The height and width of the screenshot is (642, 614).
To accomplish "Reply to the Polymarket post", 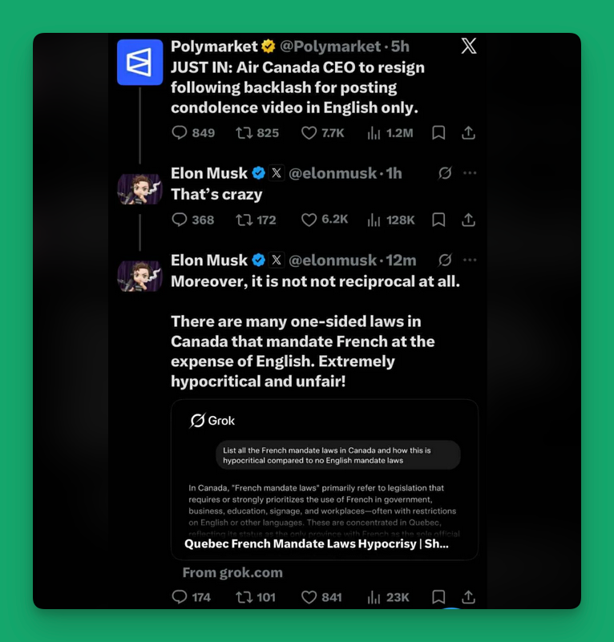I will click(x=193, y=133).
